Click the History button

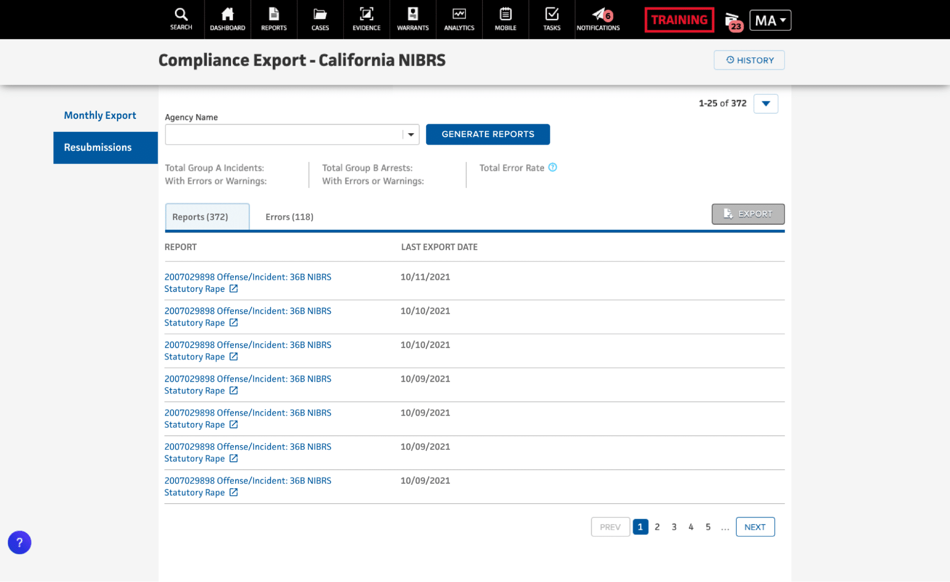[749, 60]
